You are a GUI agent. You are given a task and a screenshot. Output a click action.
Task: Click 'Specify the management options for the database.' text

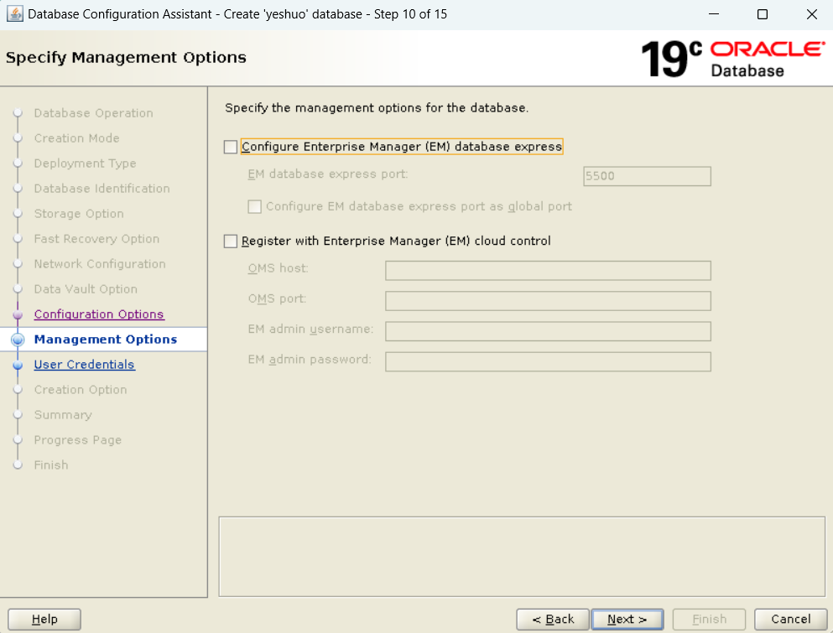coord(377,108)
